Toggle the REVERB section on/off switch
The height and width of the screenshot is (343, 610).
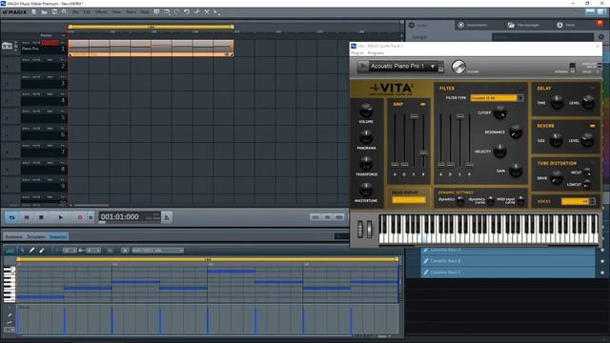pos(593,126)
